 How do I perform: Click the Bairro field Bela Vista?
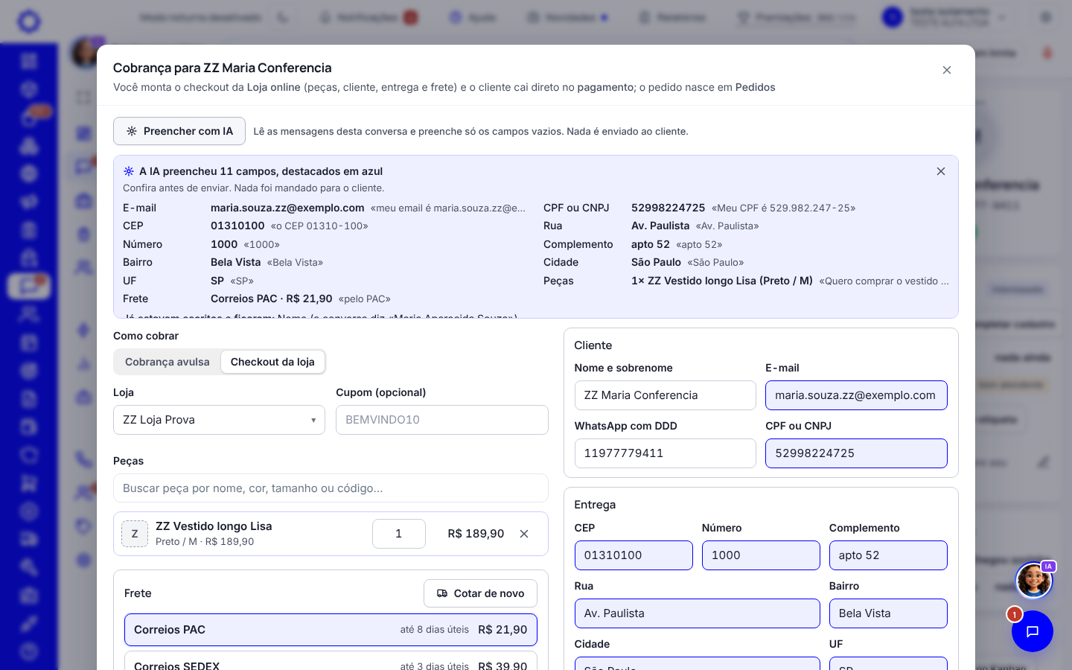888,613
